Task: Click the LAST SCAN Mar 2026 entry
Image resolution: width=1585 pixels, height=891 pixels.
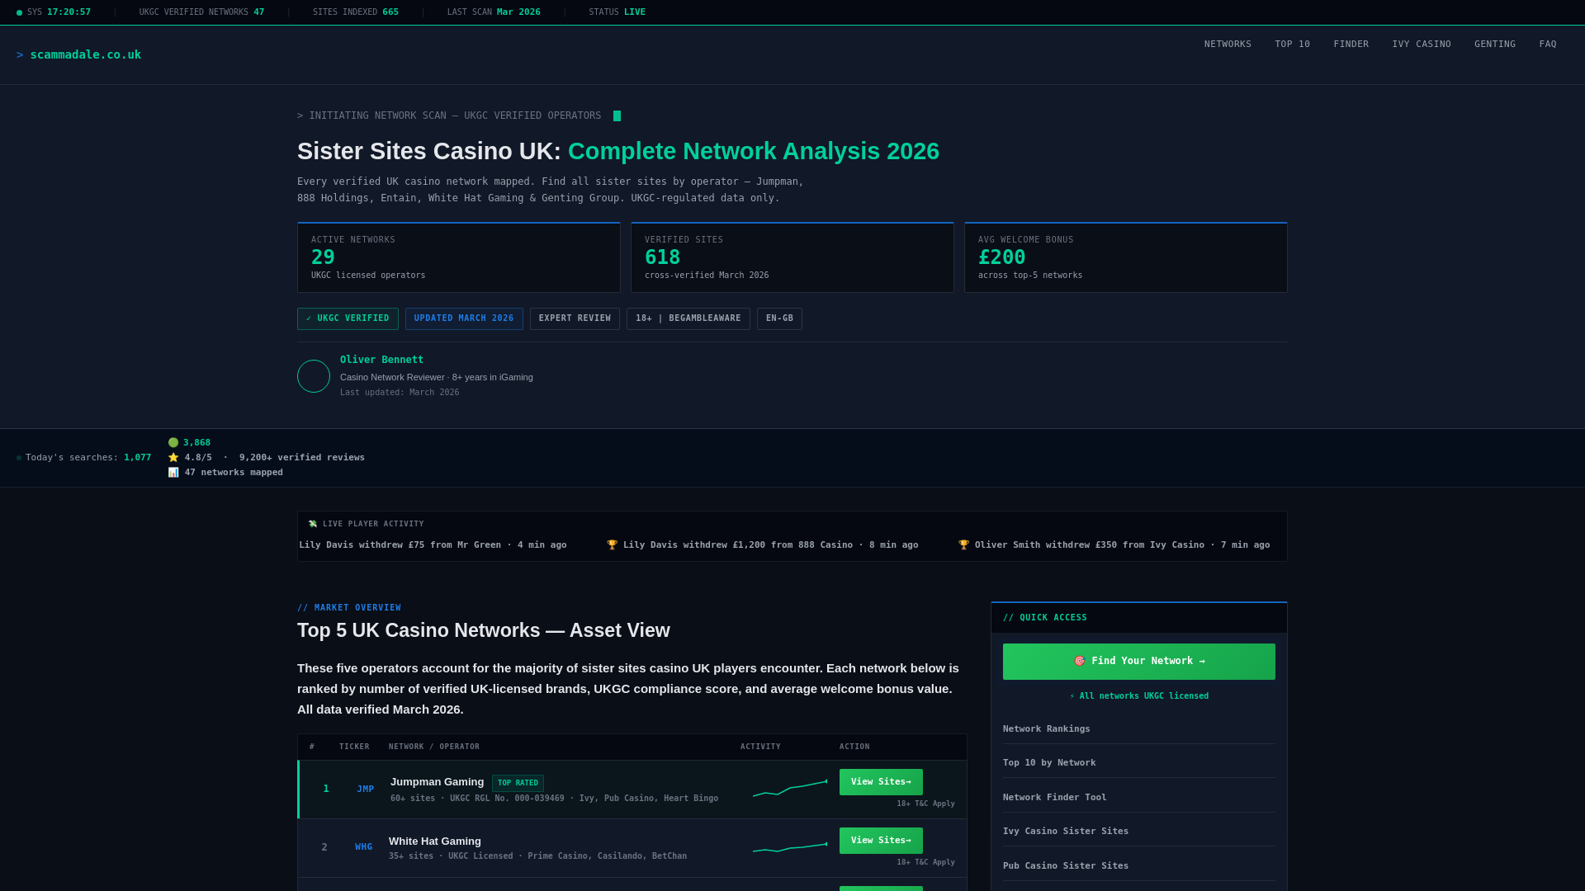Action: click(494, 12)
